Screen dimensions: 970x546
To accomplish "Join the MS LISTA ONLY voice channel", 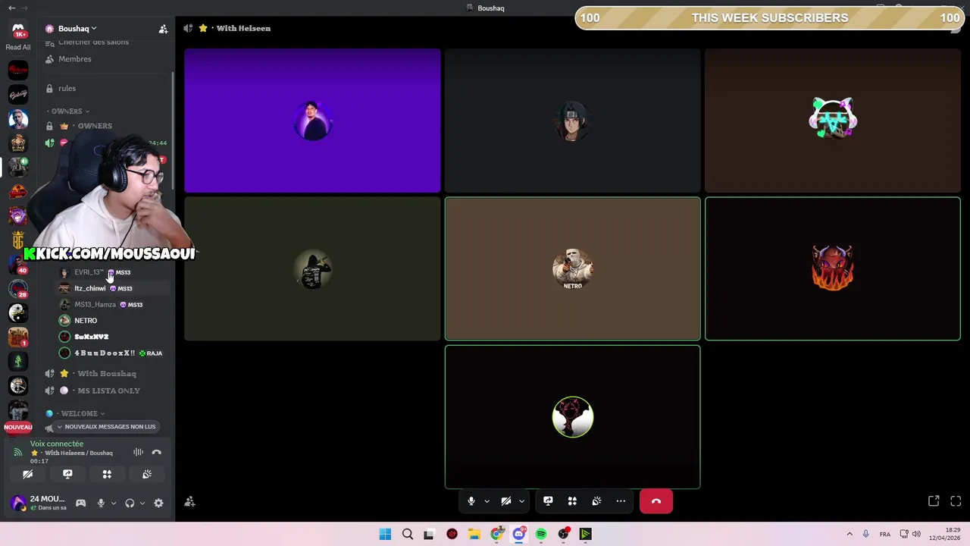I will (x=108, y=391).
